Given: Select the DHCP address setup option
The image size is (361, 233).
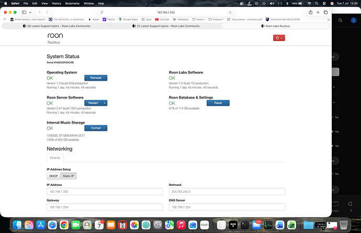Looking at the screenshot, I should click(53, 176).
